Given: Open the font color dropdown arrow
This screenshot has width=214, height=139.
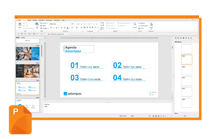Looking at the screenshot, I should pyautogui.click(x=70, y=27).
